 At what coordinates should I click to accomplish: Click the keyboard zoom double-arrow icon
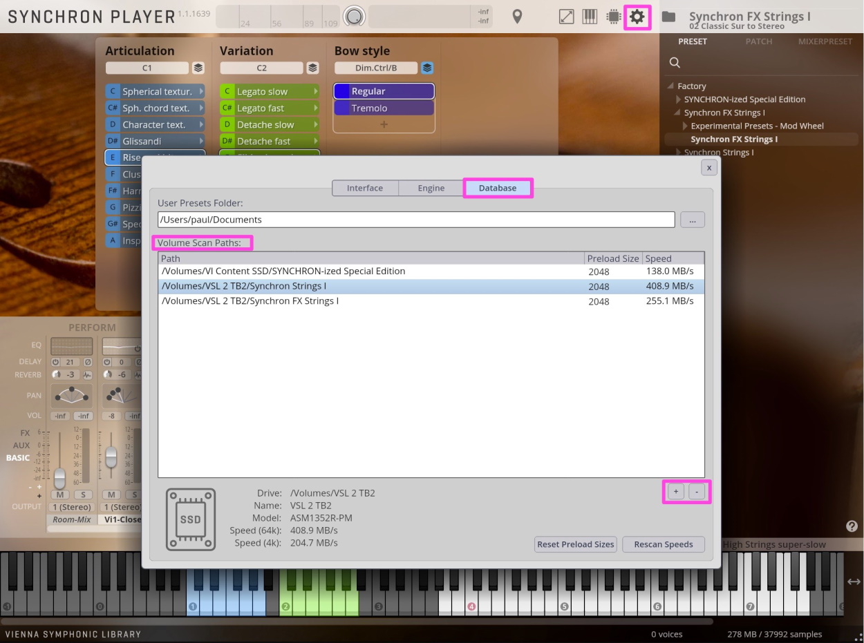point(854,582)
